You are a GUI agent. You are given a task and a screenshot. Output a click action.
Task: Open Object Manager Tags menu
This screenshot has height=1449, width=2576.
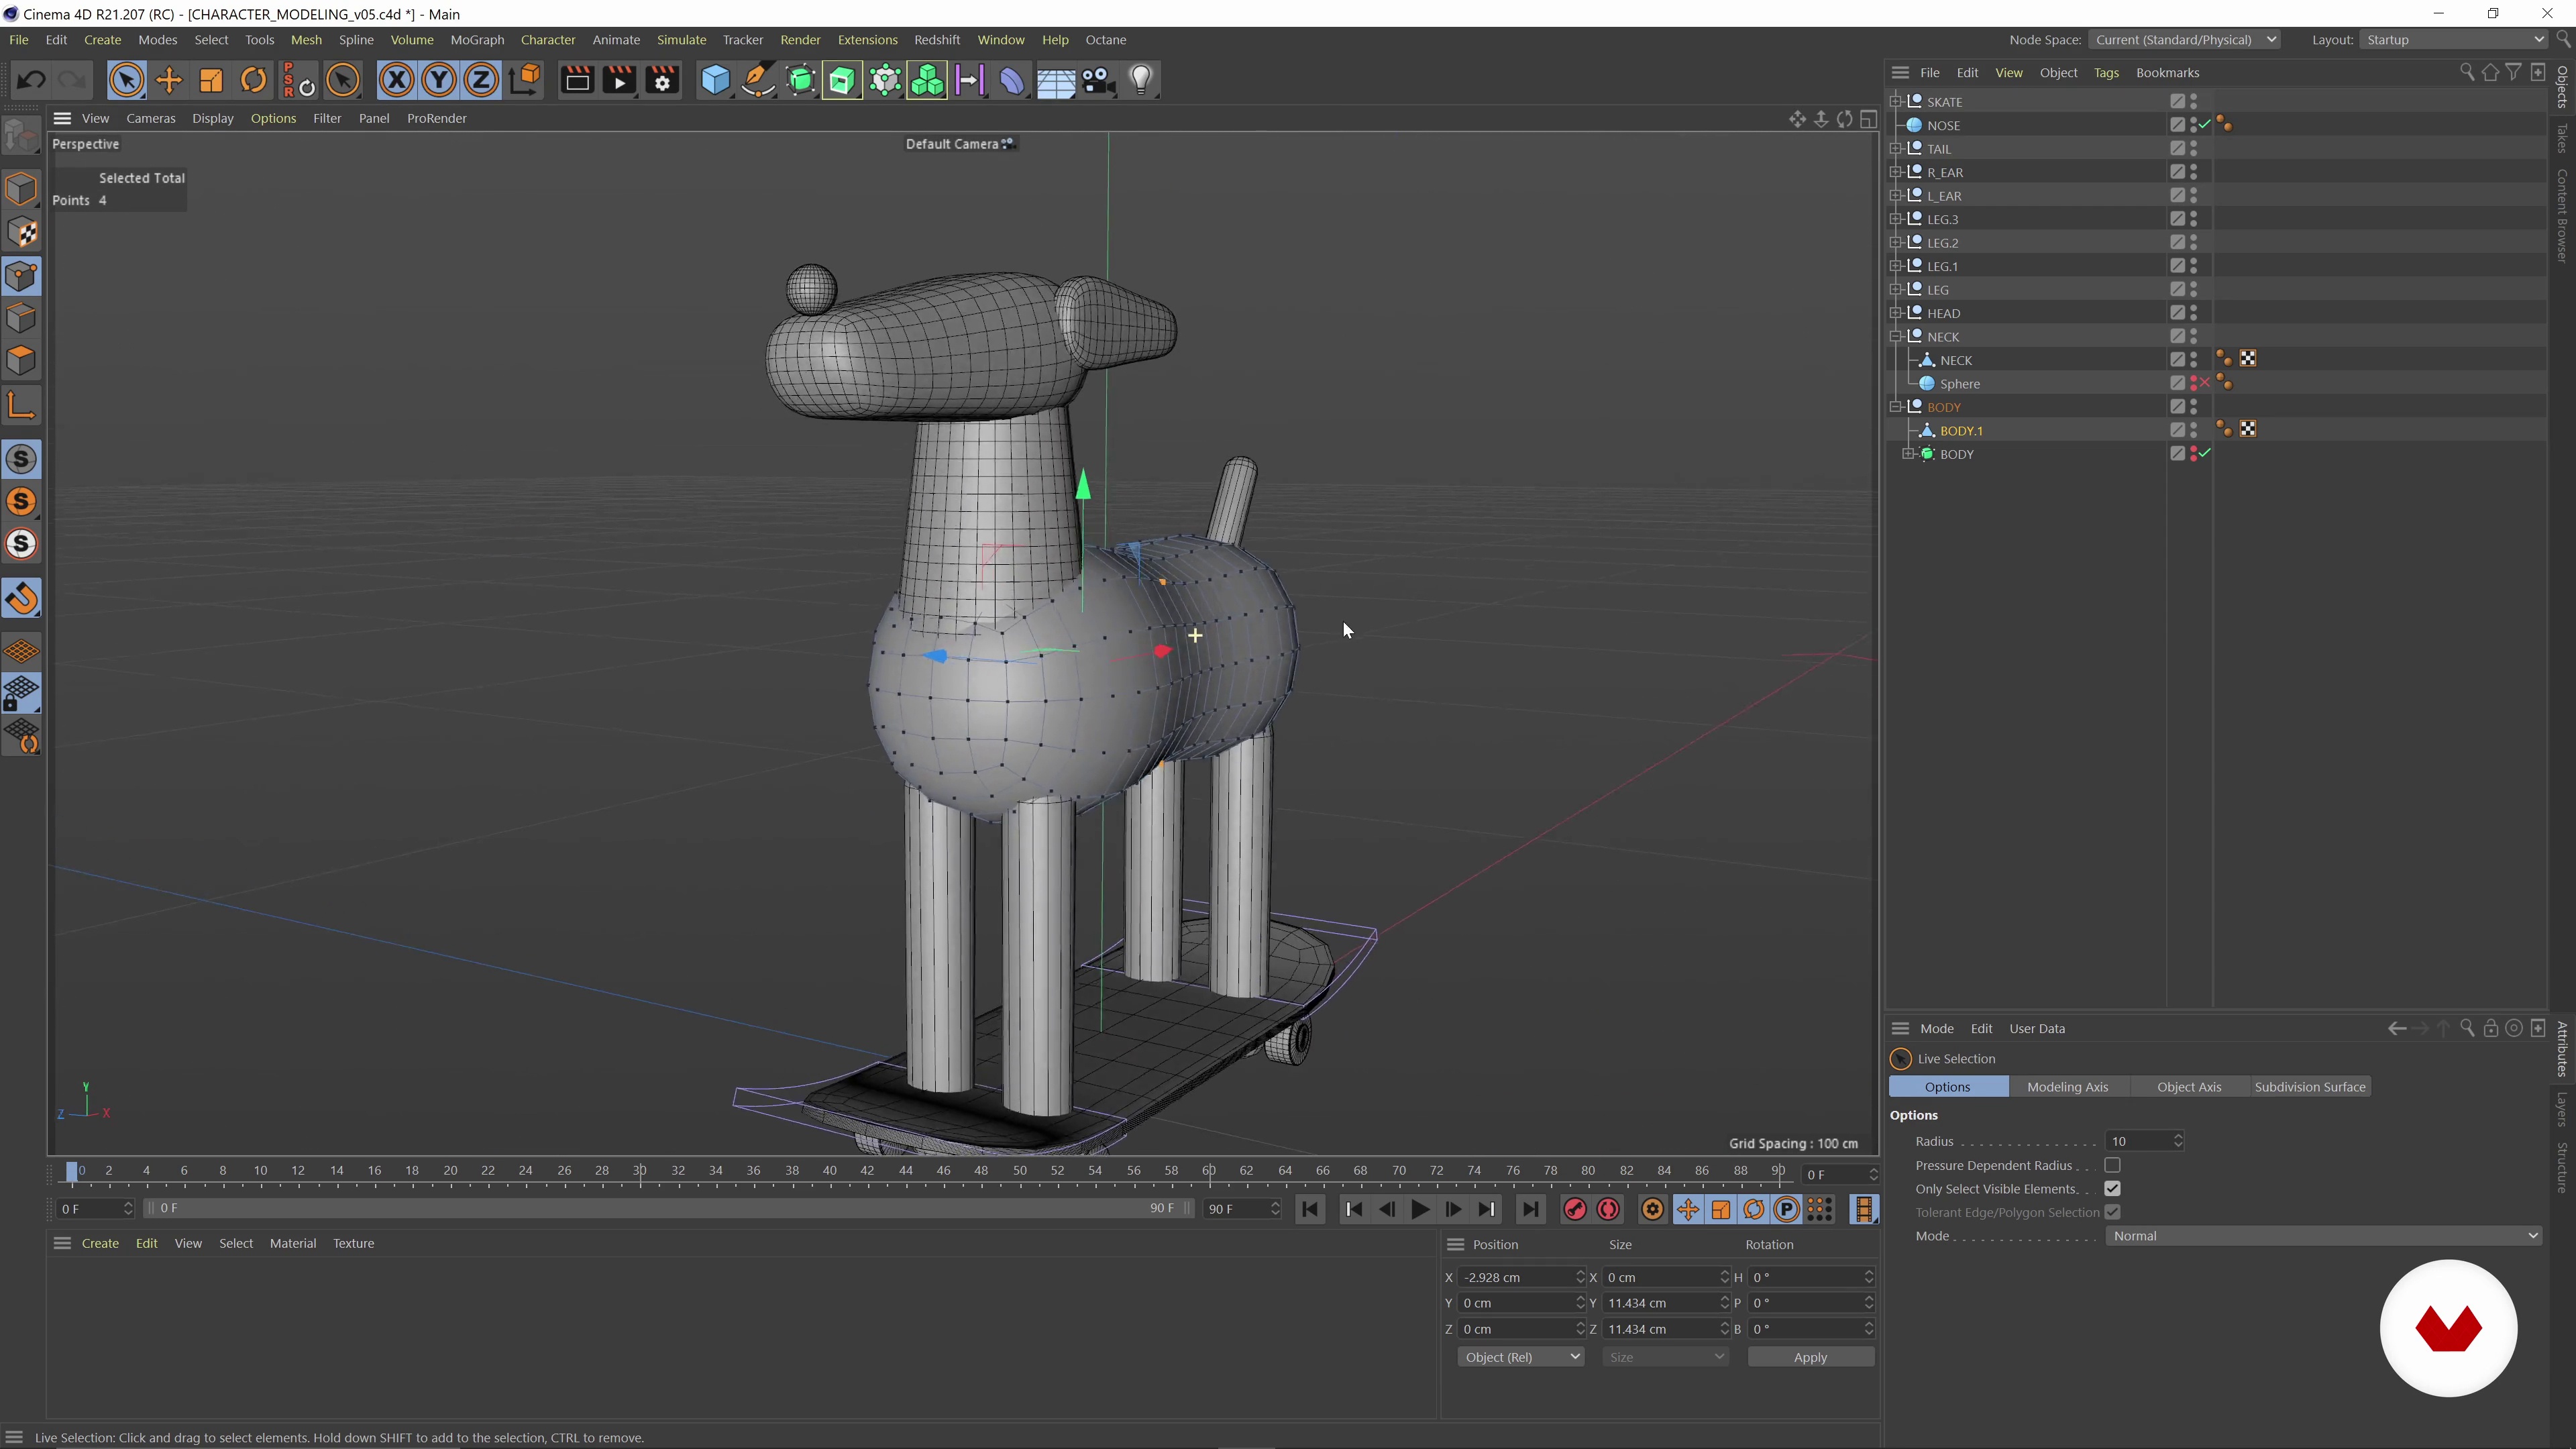point(2106,73)
